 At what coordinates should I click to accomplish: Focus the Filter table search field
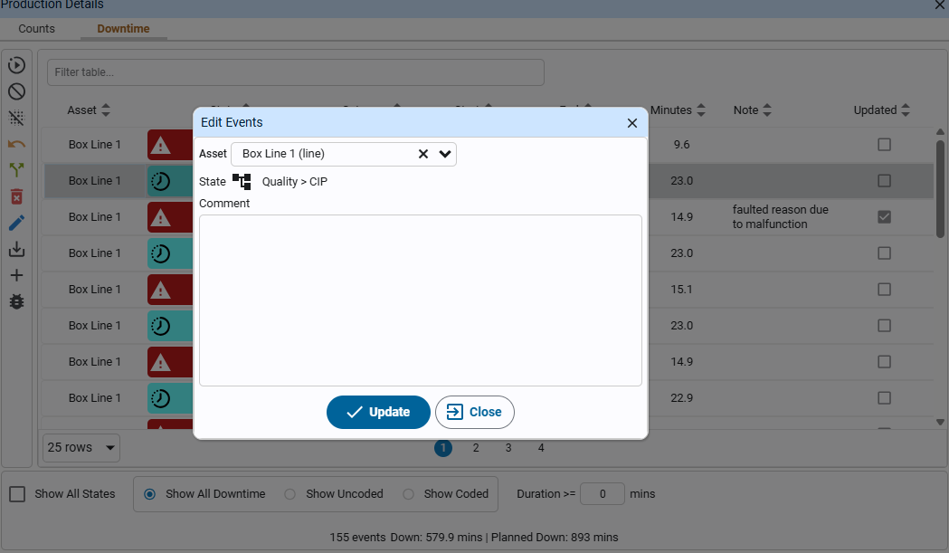click(x=295, y=72)
